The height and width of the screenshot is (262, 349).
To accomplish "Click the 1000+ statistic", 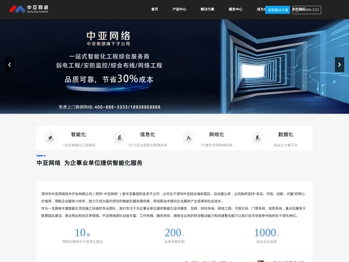I will 267,232.
